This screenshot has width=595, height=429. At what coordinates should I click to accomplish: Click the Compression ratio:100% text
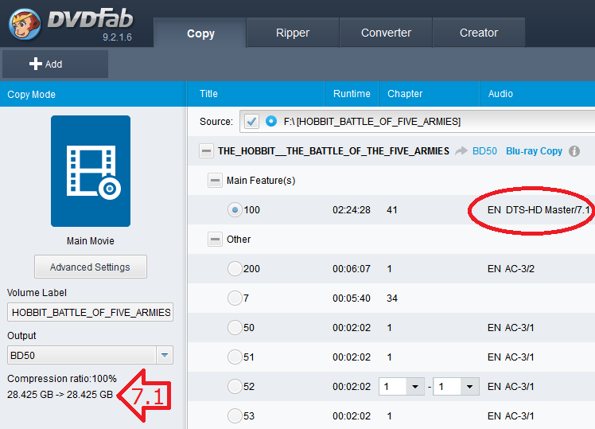coord(62,379)
